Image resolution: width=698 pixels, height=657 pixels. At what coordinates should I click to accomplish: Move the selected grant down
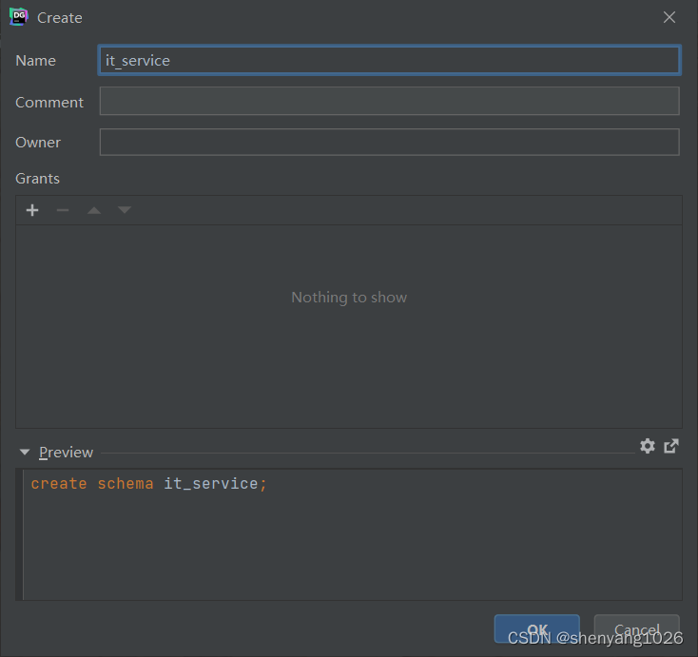click(125, 210)
